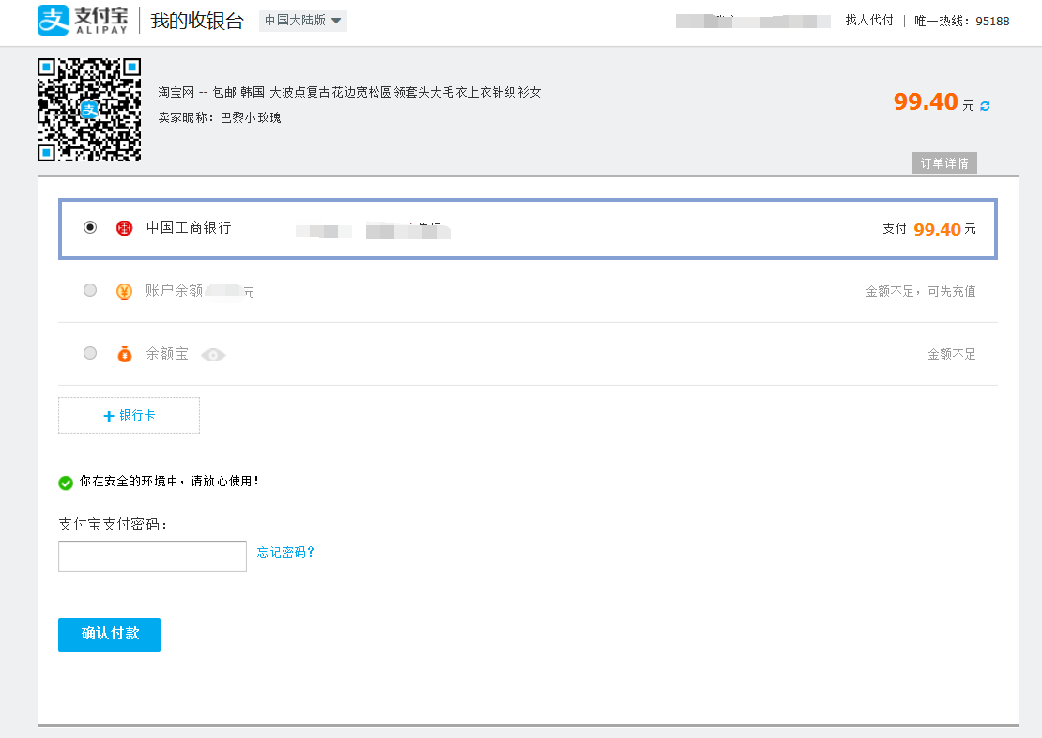Click the 中国工商银行 label text
This screenshot has width=1042, height=738.
[189, 227]
